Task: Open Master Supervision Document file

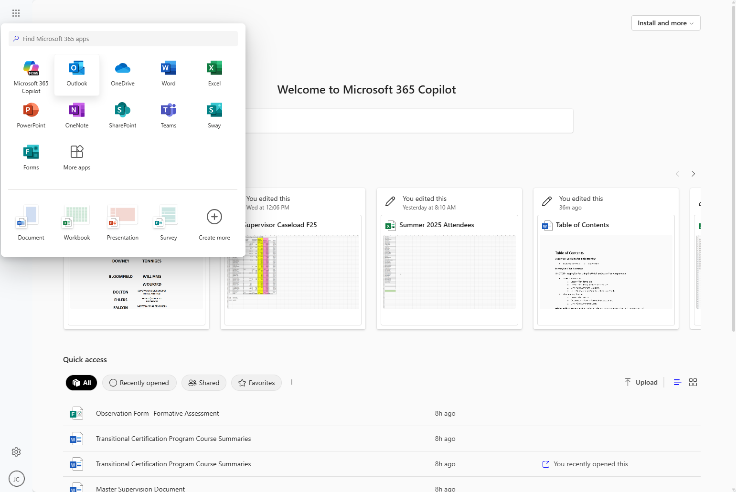Action: click(382, 485)
